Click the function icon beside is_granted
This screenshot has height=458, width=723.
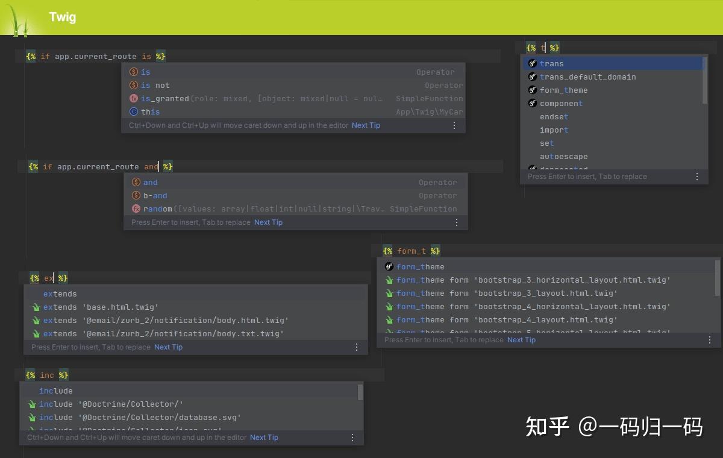[134, 98]
